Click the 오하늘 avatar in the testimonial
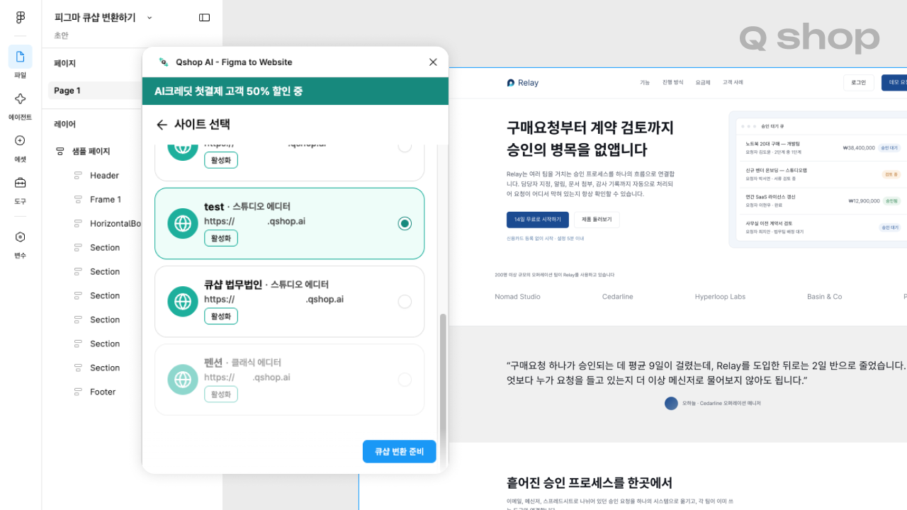 tap(671, 403)
